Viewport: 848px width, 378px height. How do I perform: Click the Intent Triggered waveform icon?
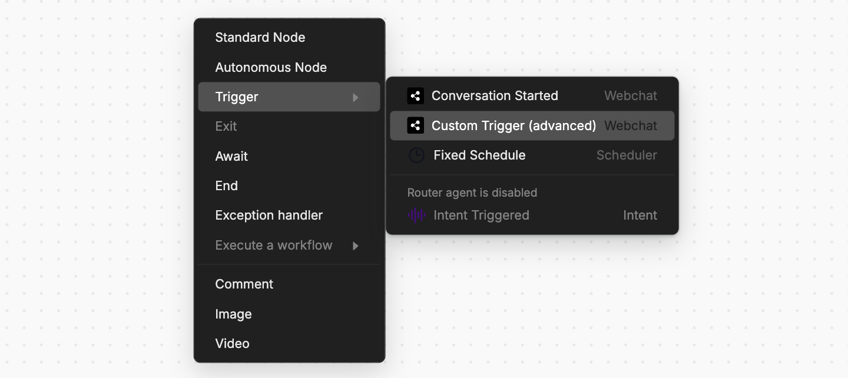416,215
